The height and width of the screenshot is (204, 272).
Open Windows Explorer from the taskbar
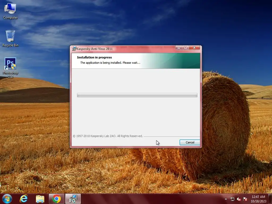pyautogui.click(x=40, y=199)
